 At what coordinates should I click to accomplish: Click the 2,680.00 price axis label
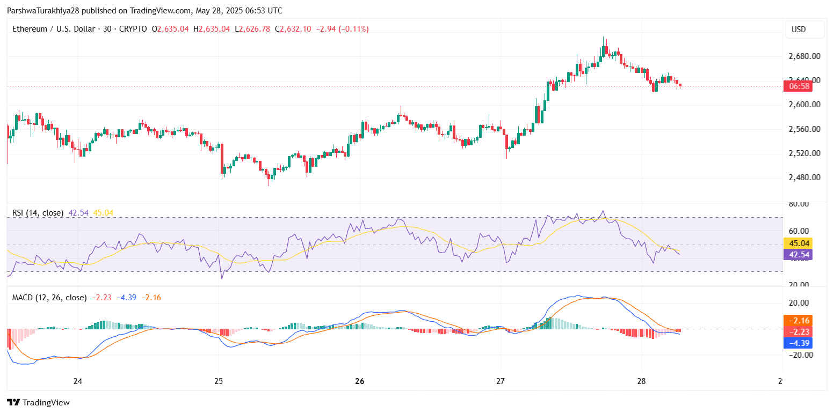pyautogui.click(x=804, y=56)
